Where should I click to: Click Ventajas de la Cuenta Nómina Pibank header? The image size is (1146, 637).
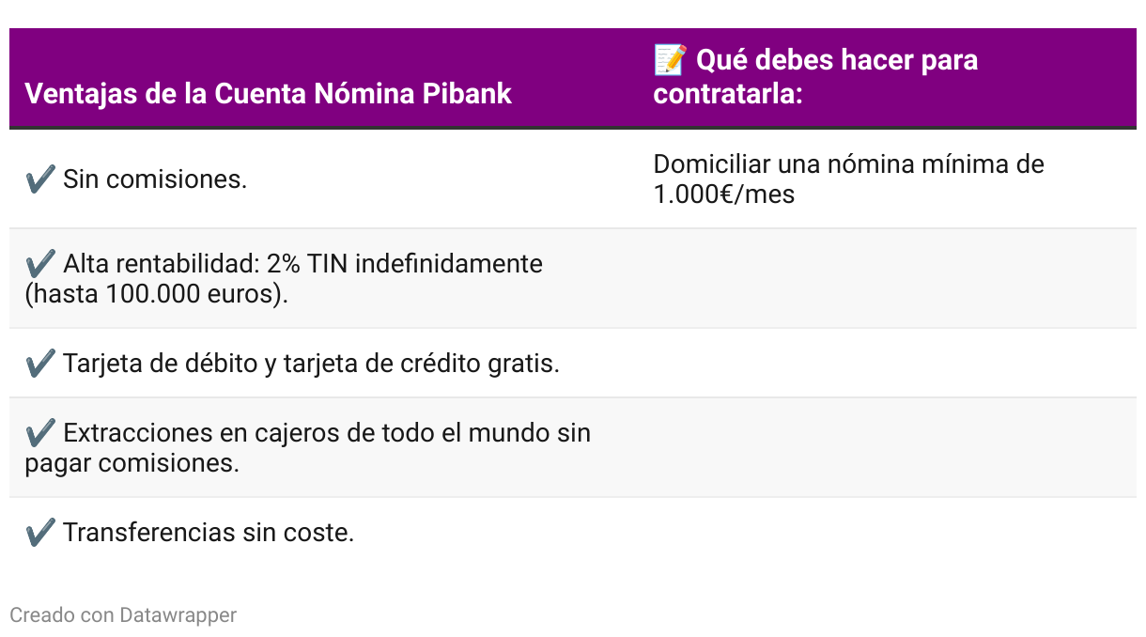[x=269, y=94]
